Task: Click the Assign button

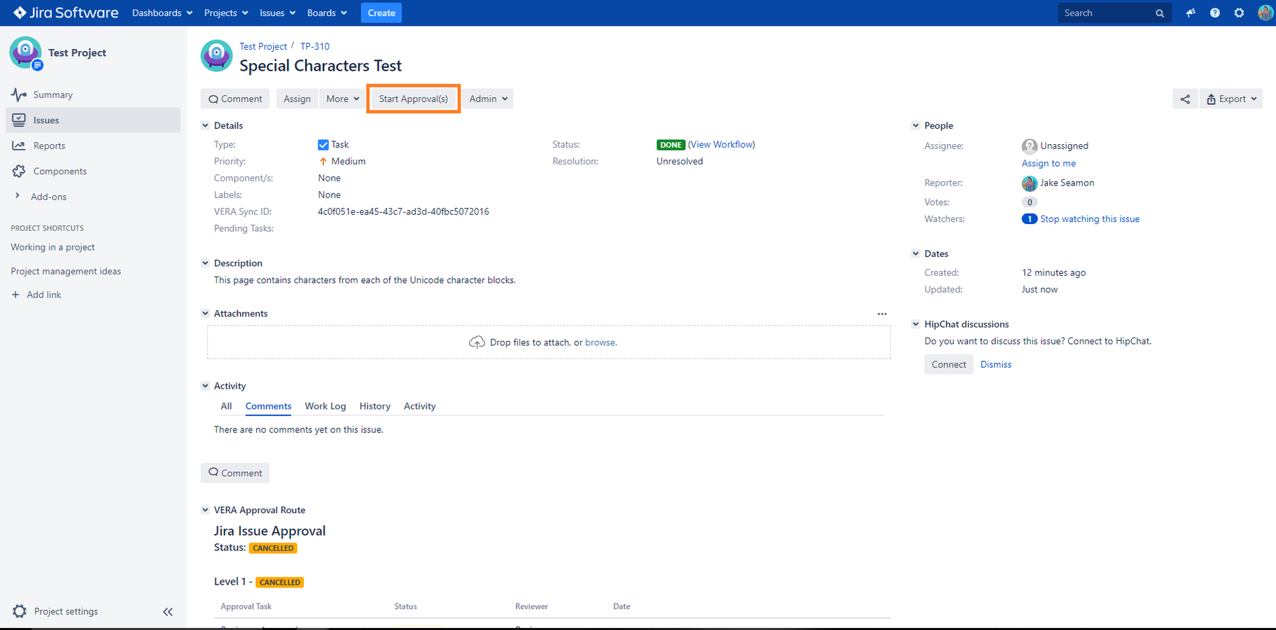Action: (x=297, y=99)
